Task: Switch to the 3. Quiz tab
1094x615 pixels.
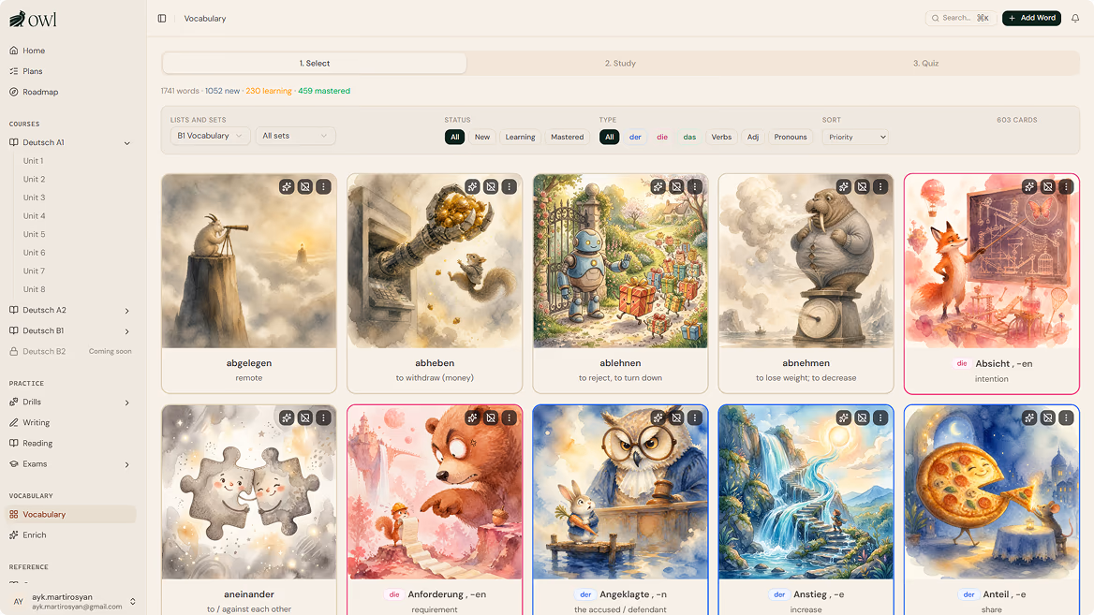Action: (925, 63)
